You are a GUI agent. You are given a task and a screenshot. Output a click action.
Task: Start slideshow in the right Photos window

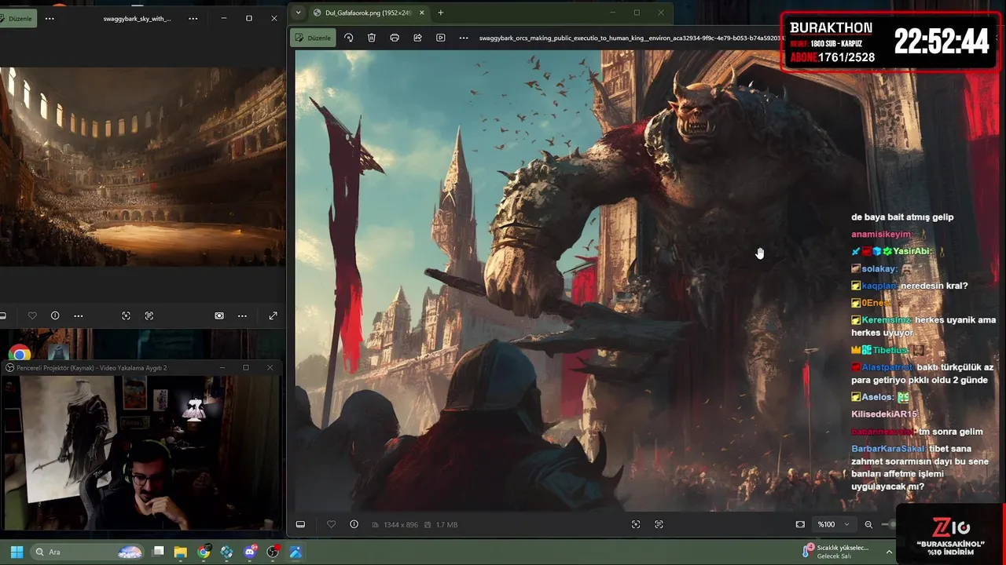click(440, 38)
